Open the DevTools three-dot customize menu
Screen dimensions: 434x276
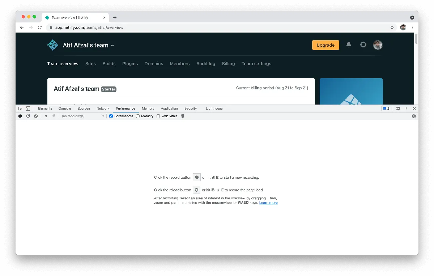click(x=406, y=109)
